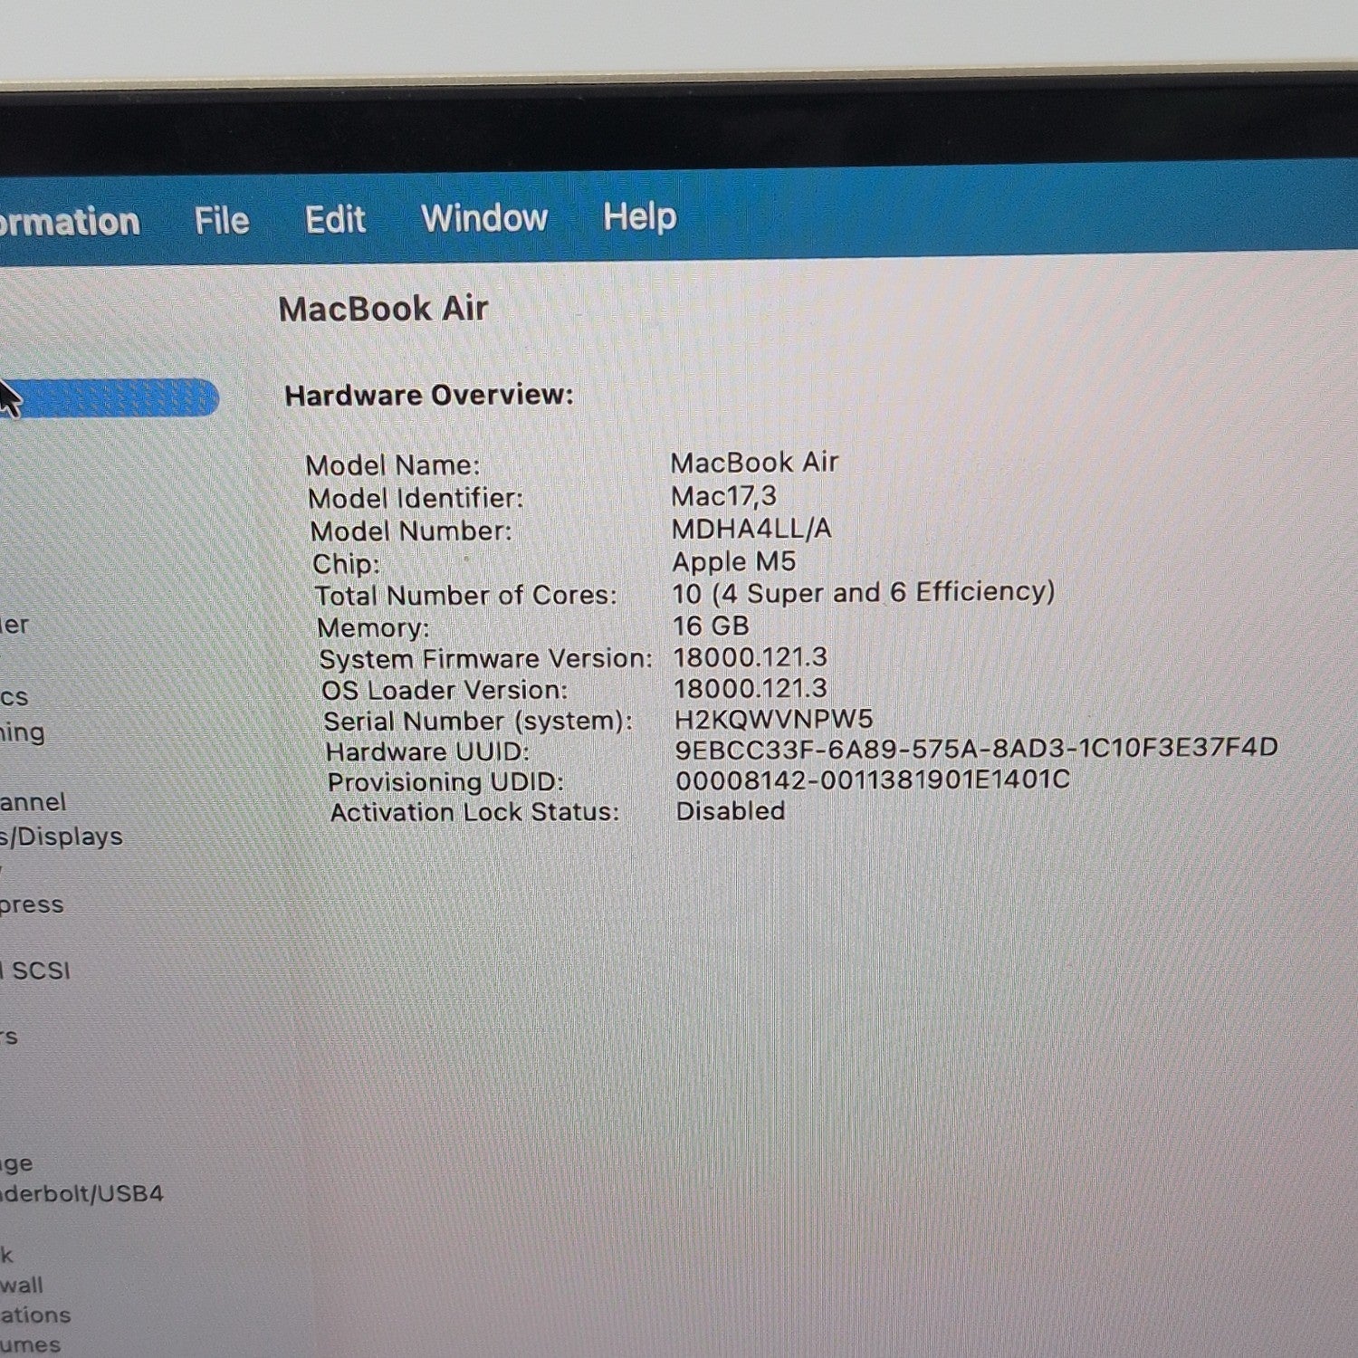Select the System Firmware Version value '18000.121.3'
The height and width of the screenshot is (1358, 1358).
(x=751, y=657)
